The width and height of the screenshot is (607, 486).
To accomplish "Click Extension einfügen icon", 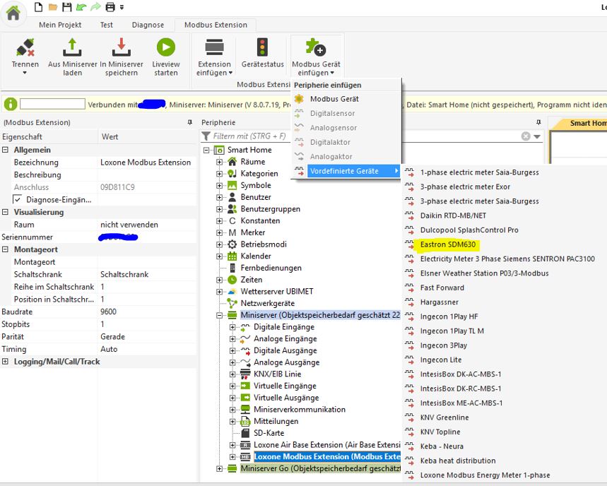I will pyautogui.click(x=214, y=48).
